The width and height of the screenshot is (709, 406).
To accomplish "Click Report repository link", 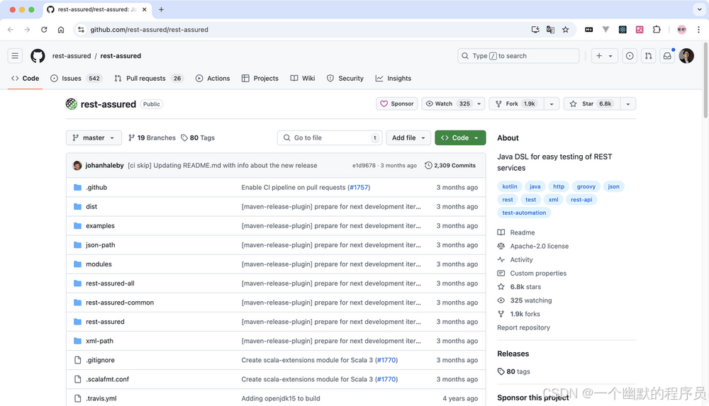I will click(x=524, y=327).
